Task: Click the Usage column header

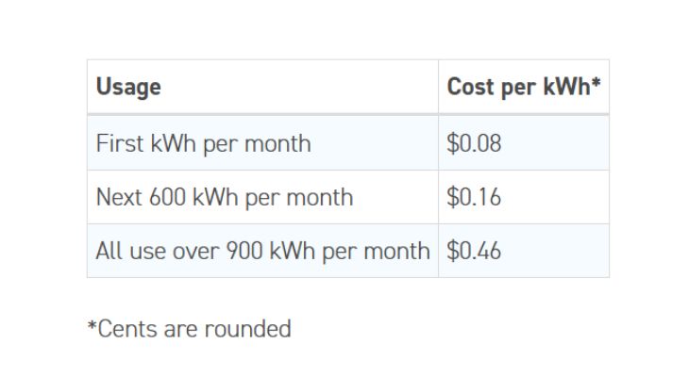Action: click(x=128, y=88)
